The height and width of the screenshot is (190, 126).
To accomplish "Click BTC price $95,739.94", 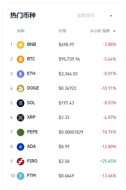I will pos(69,59).
